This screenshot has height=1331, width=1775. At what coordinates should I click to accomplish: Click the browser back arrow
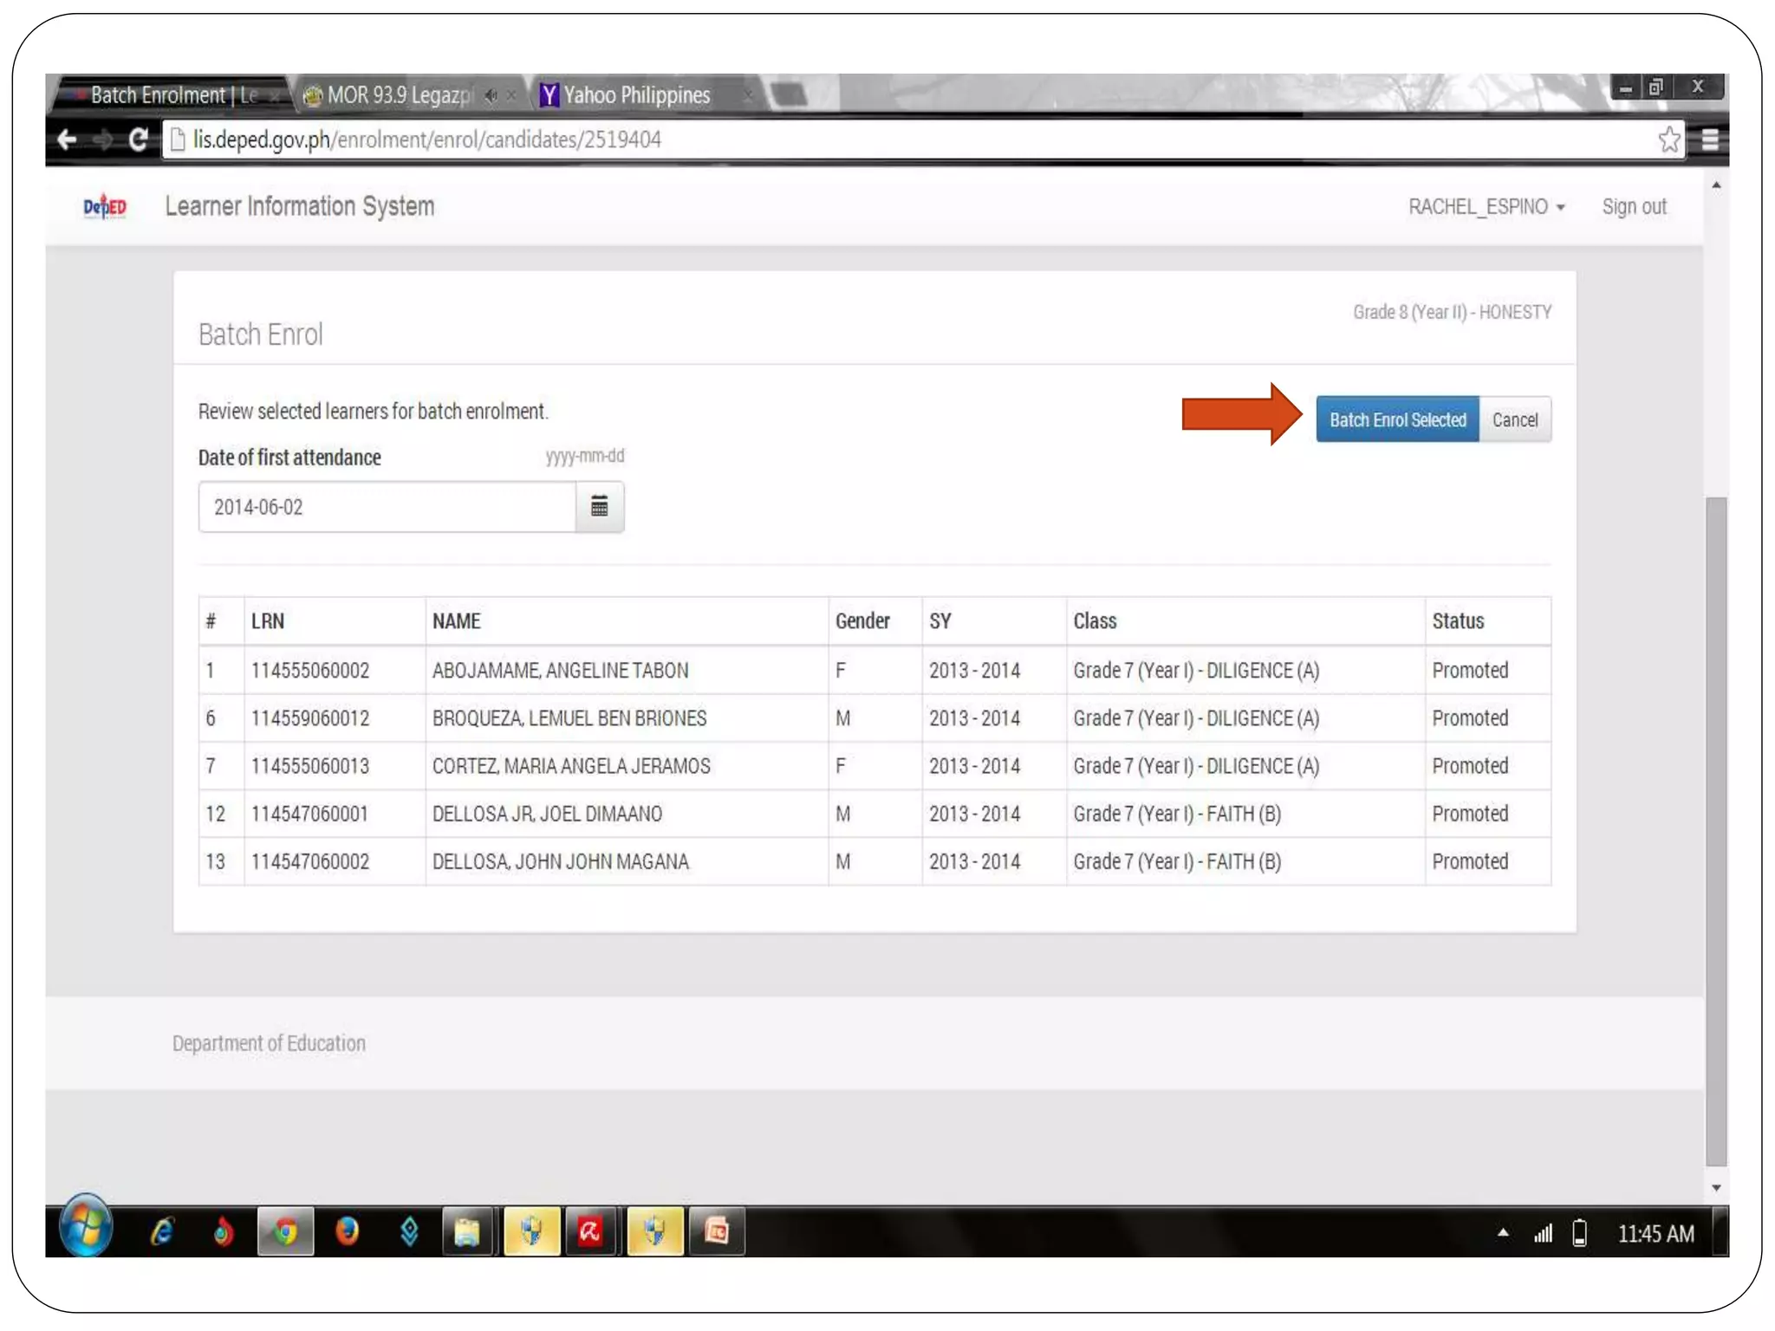tap(68, 140)
